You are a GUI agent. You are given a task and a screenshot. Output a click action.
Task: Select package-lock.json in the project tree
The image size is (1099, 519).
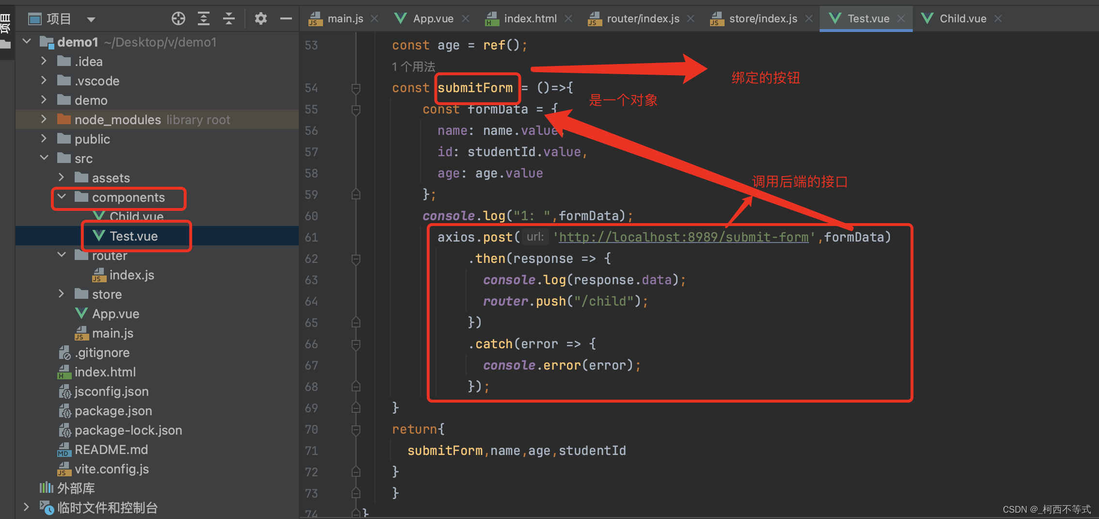tap(128, 430)
